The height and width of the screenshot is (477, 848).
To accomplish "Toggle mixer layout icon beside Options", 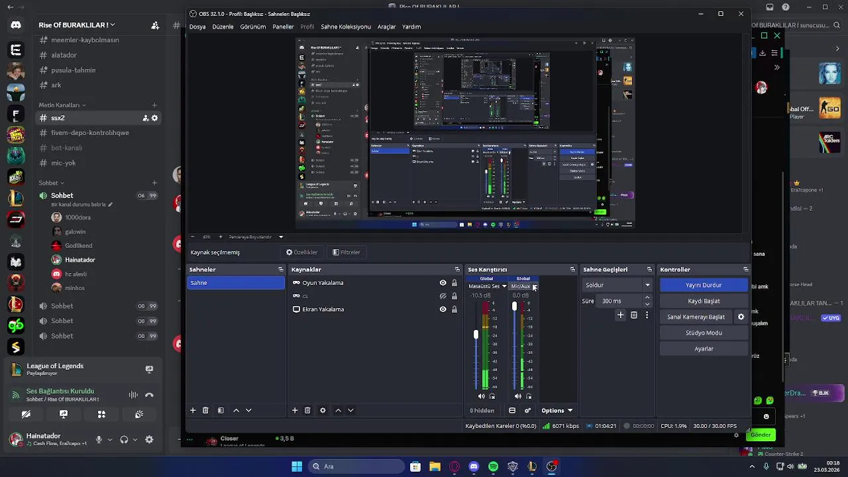I will click(x=512, y=410).
